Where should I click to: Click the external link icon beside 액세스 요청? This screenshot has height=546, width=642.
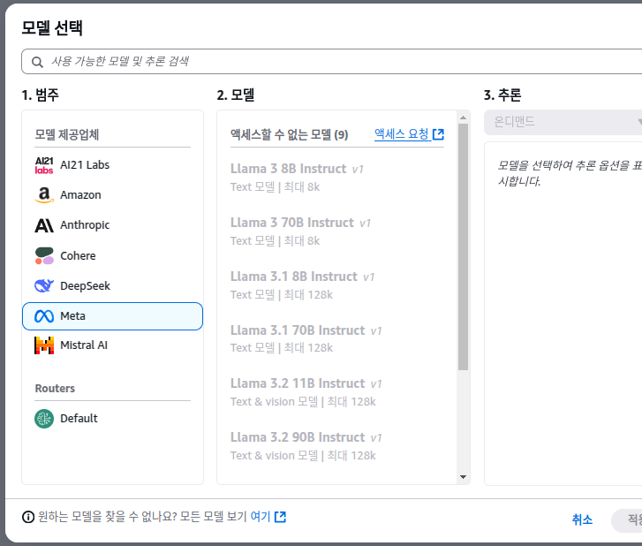pos(438,134)
